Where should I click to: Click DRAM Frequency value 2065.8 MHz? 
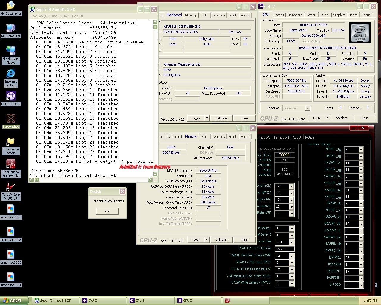pos(208,170)
